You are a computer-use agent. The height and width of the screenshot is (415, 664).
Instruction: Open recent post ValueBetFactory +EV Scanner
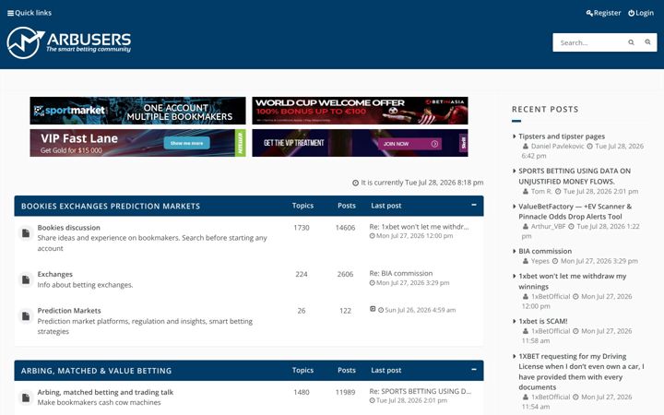(575, 211)
